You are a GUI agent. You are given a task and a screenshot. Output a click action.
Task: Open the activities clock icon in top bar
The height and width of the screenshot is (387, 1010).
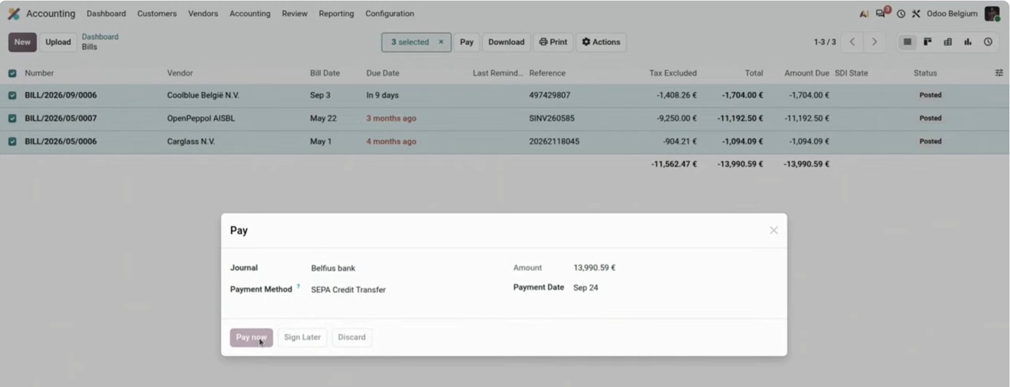[901, 13]
